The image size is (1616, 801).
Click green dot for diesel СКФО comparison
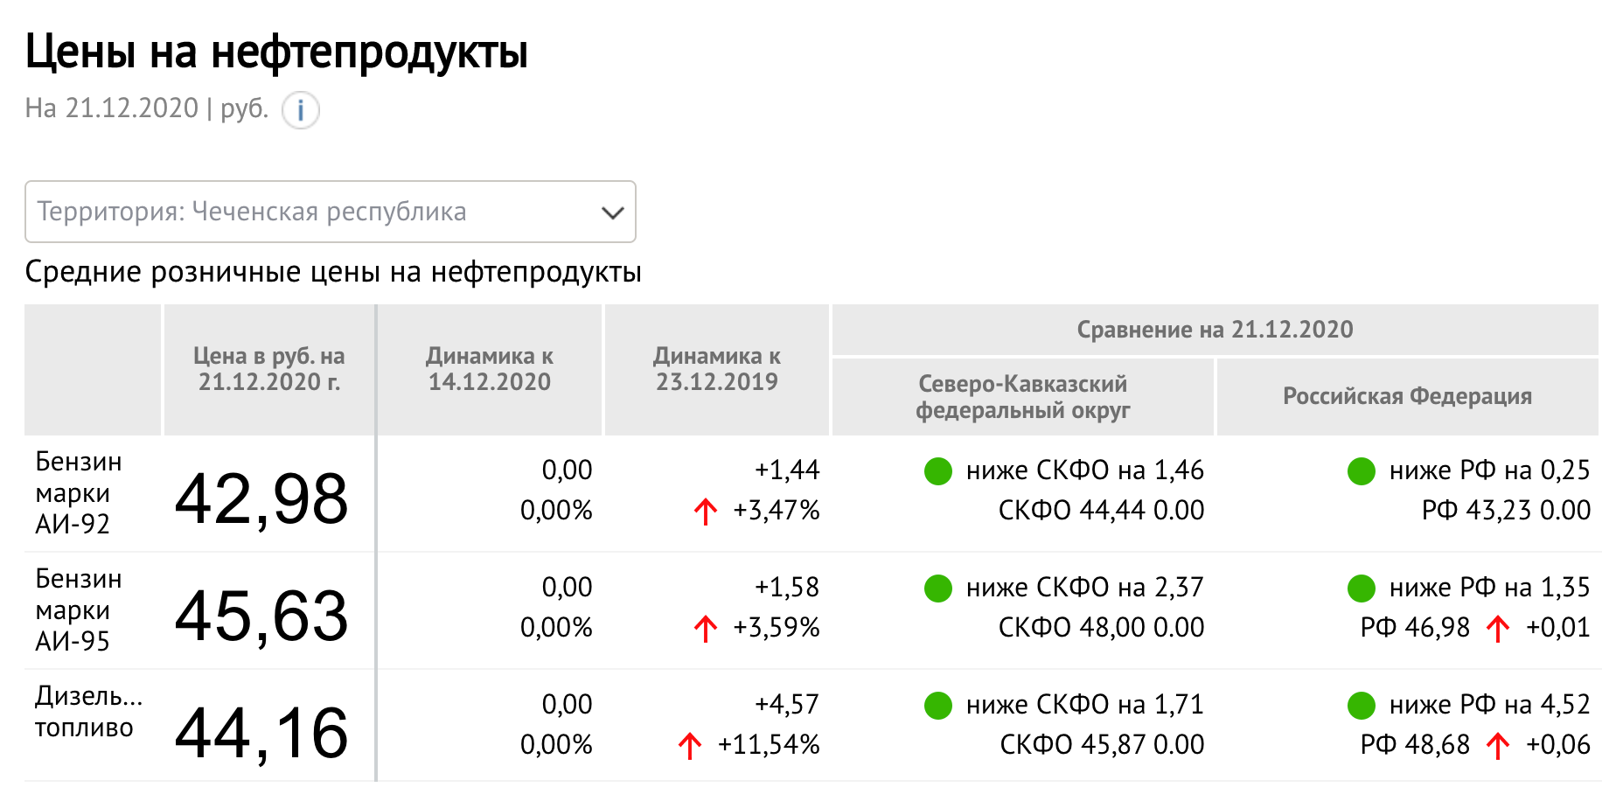click(x=937, y=706)
